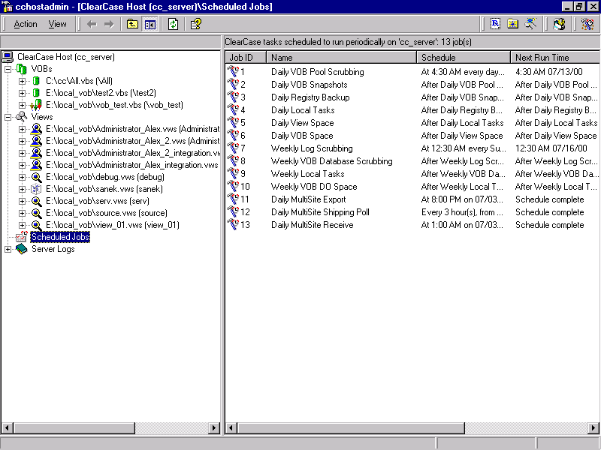
Task: Open the View menu
Action: 58,25
